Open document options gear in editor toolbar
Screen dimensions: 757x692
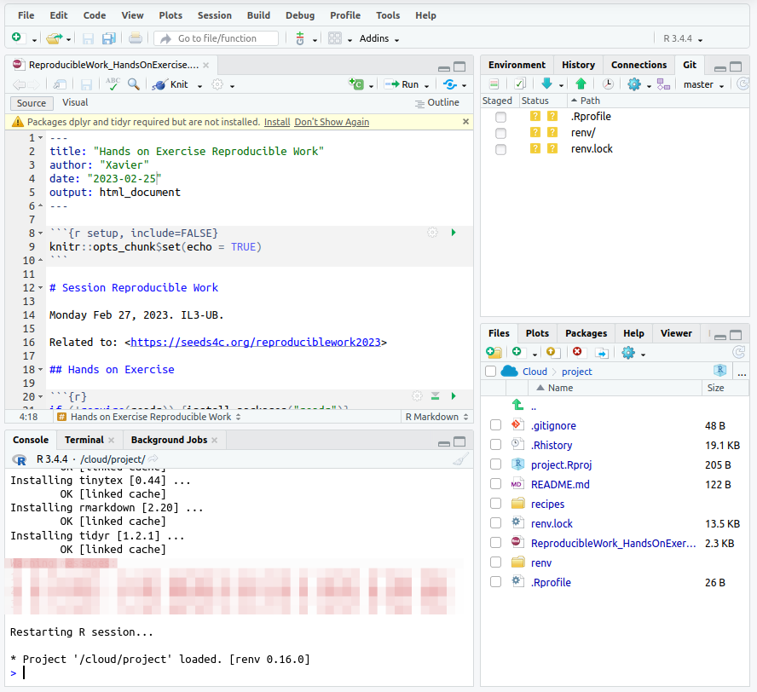pos(217,84)
